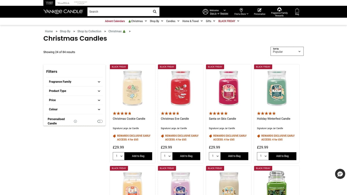Image resolution: width=347 pixels, height=195 pixels.
Task: Click the Advent Calendars link
Action: point(115,21)
